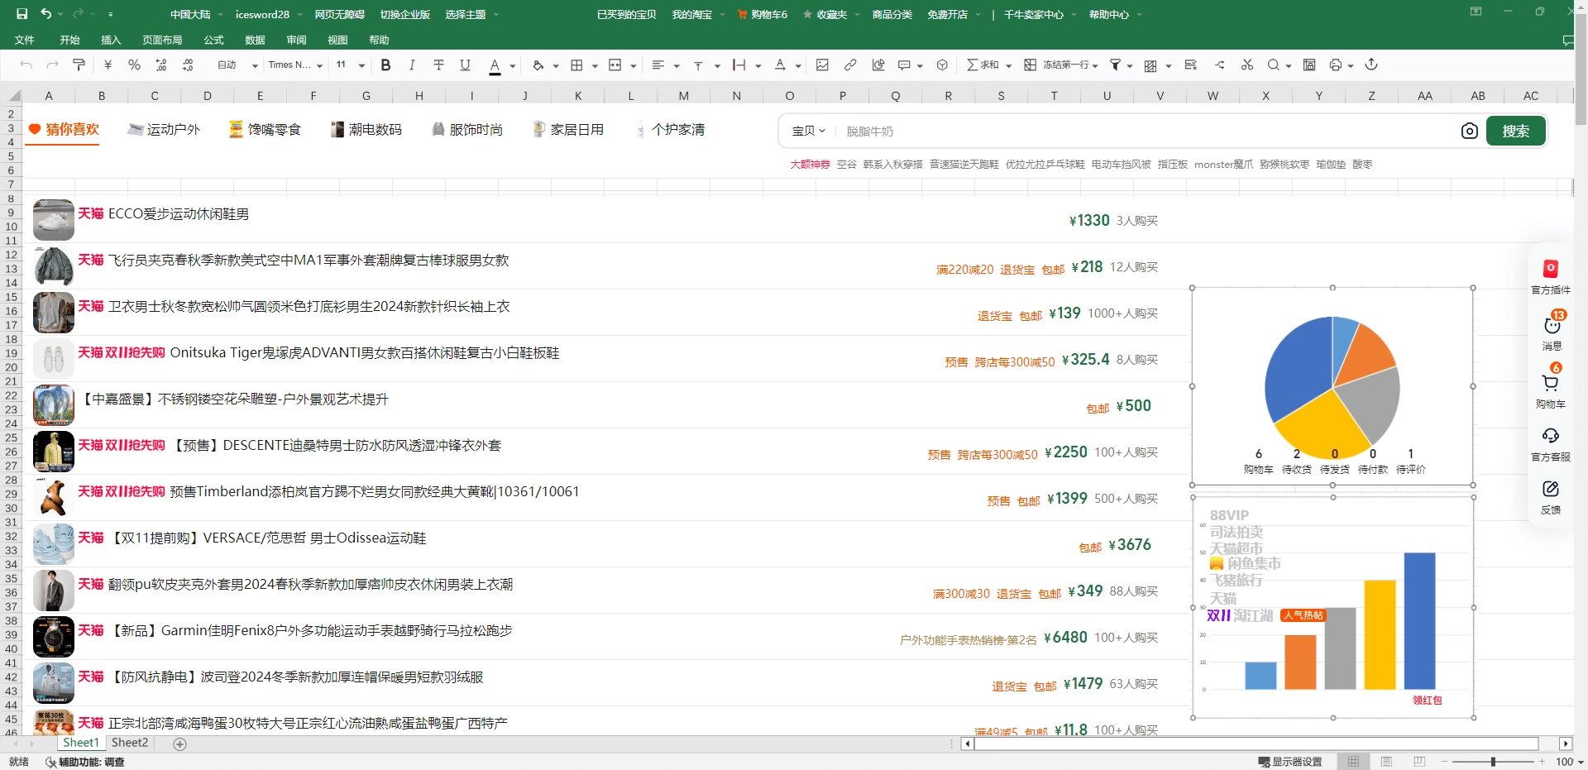Click the filter funnel icon

coord(1115,65)
